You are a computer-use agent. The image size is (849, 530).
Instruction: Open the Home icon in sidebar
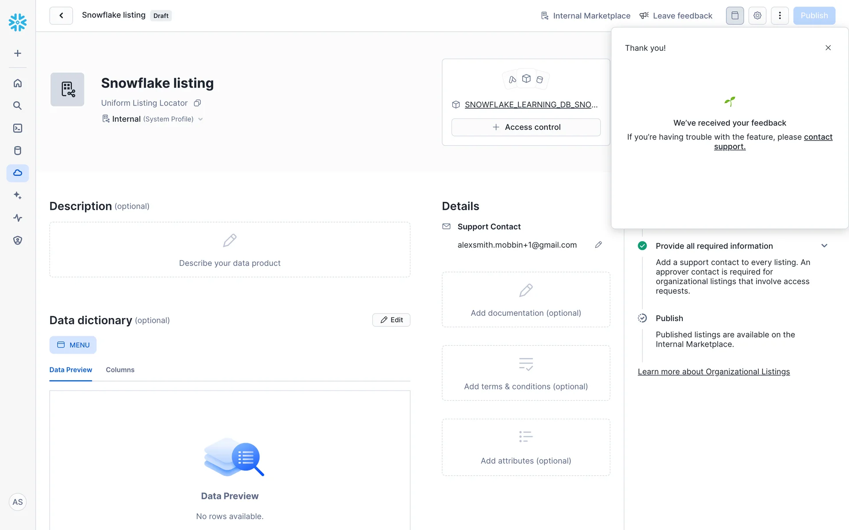18,83
